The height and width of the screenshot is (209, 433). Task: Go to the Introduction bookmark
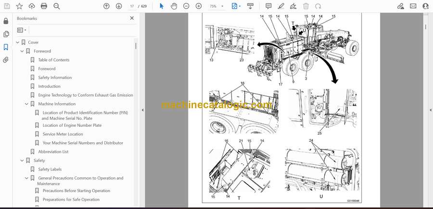(49, 86)
